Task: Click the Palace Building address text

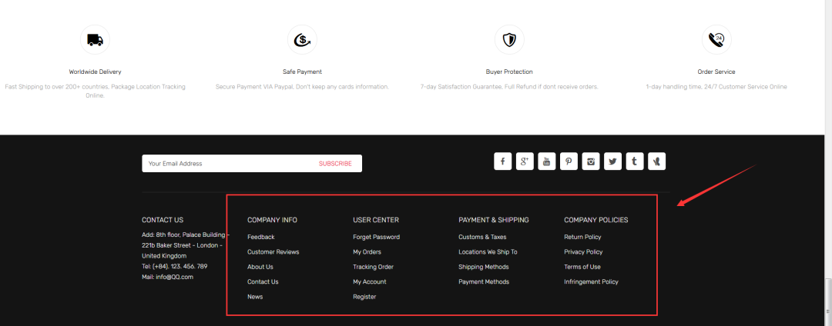Action: (185, 245)
